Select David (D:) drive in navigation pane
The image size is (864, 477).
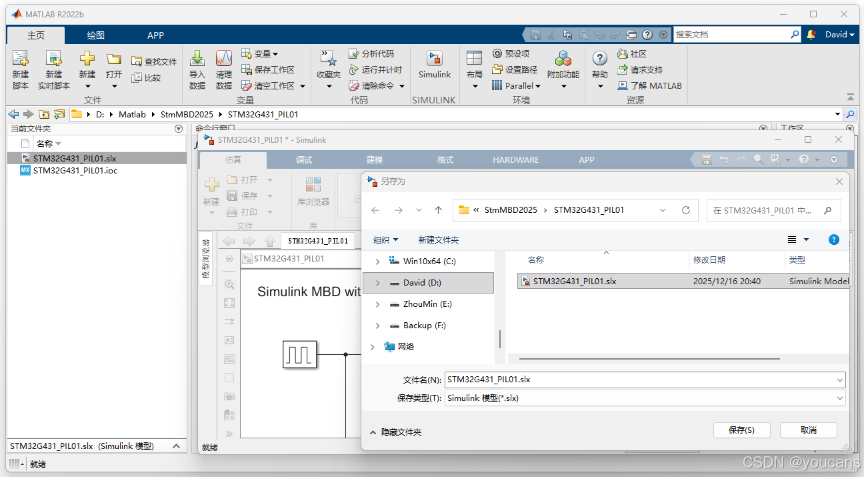(428, 283)
